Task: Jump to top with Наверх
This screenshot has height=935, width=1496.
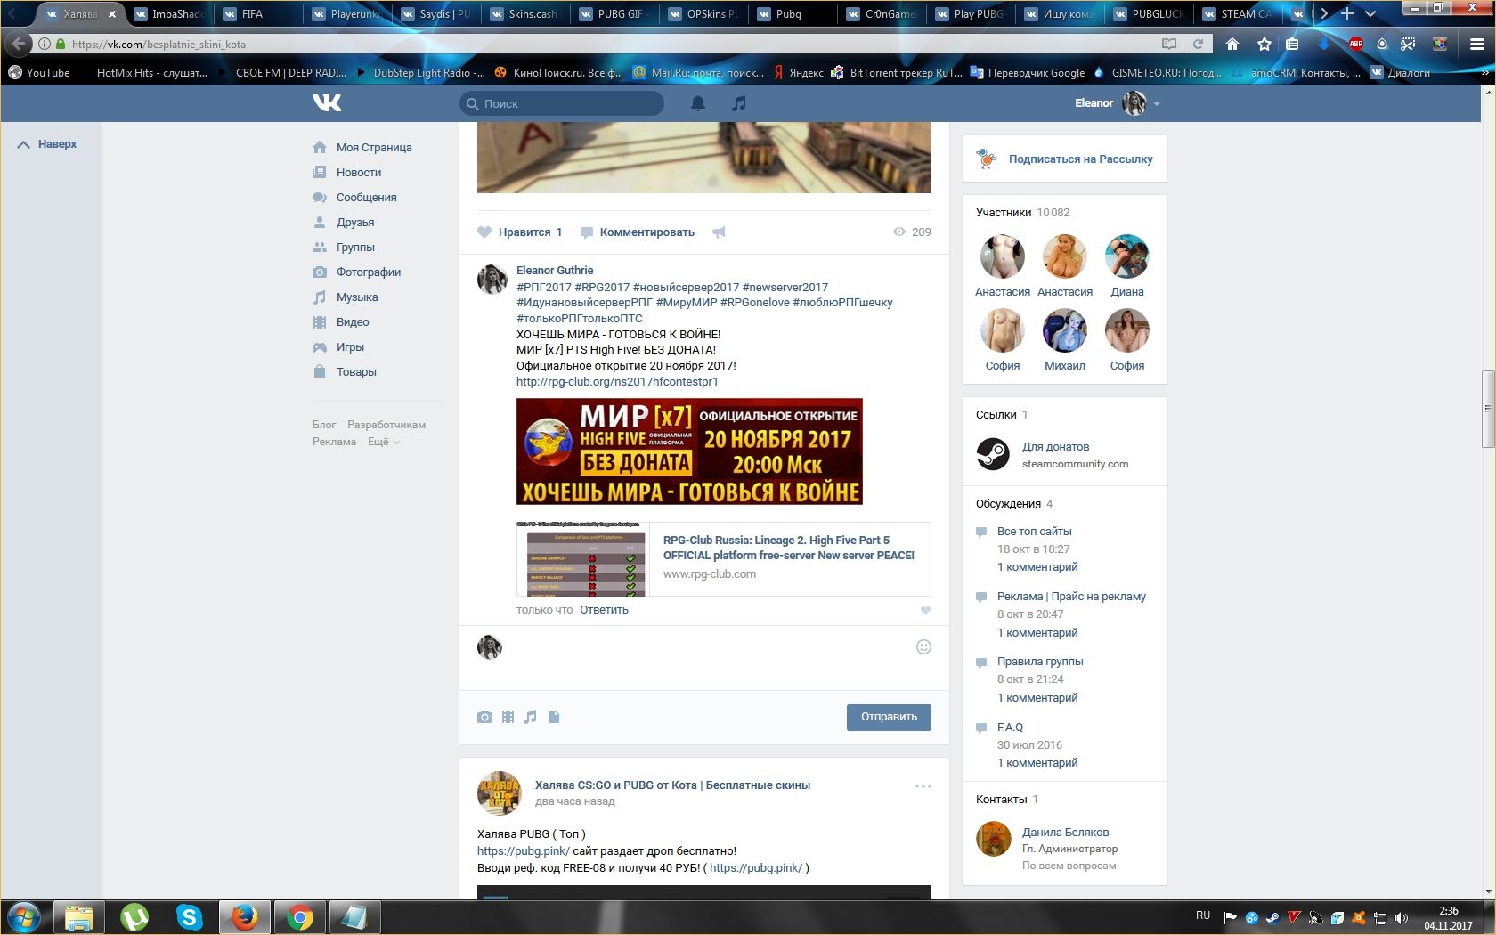Action: click(48, 144)
